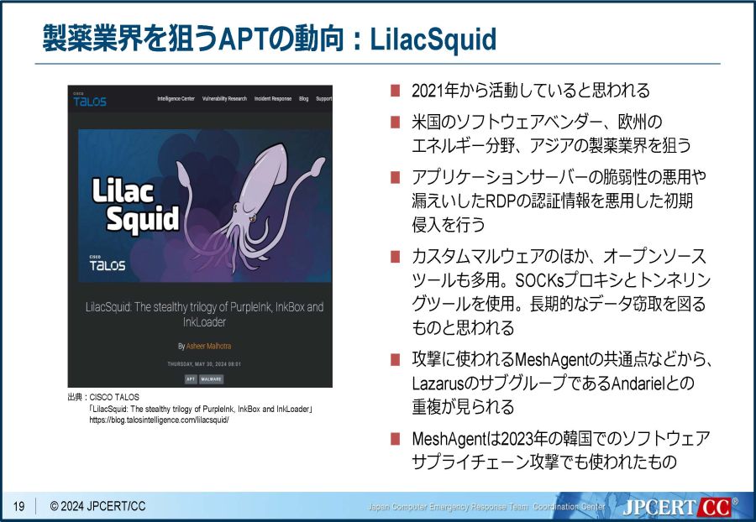The width and height of the screenshot is (756, 522).
Task: Select the bullet starting '米国のソフトウェアベンダー'
Action: tap(552, 133)
